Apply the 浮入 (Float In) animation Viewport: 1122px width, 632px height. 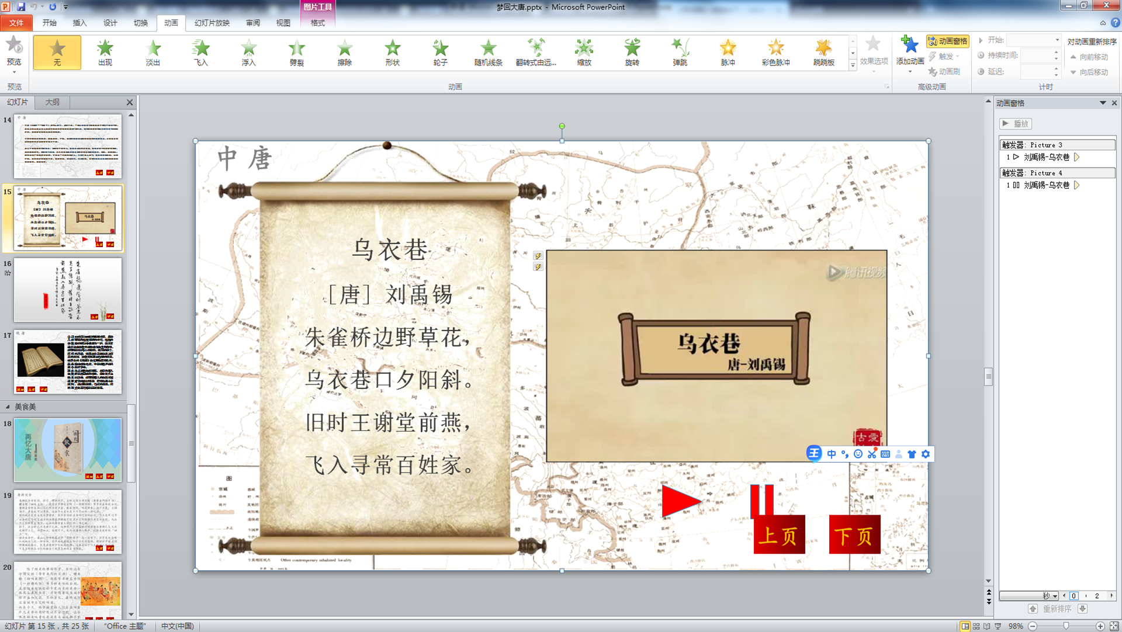248,53
